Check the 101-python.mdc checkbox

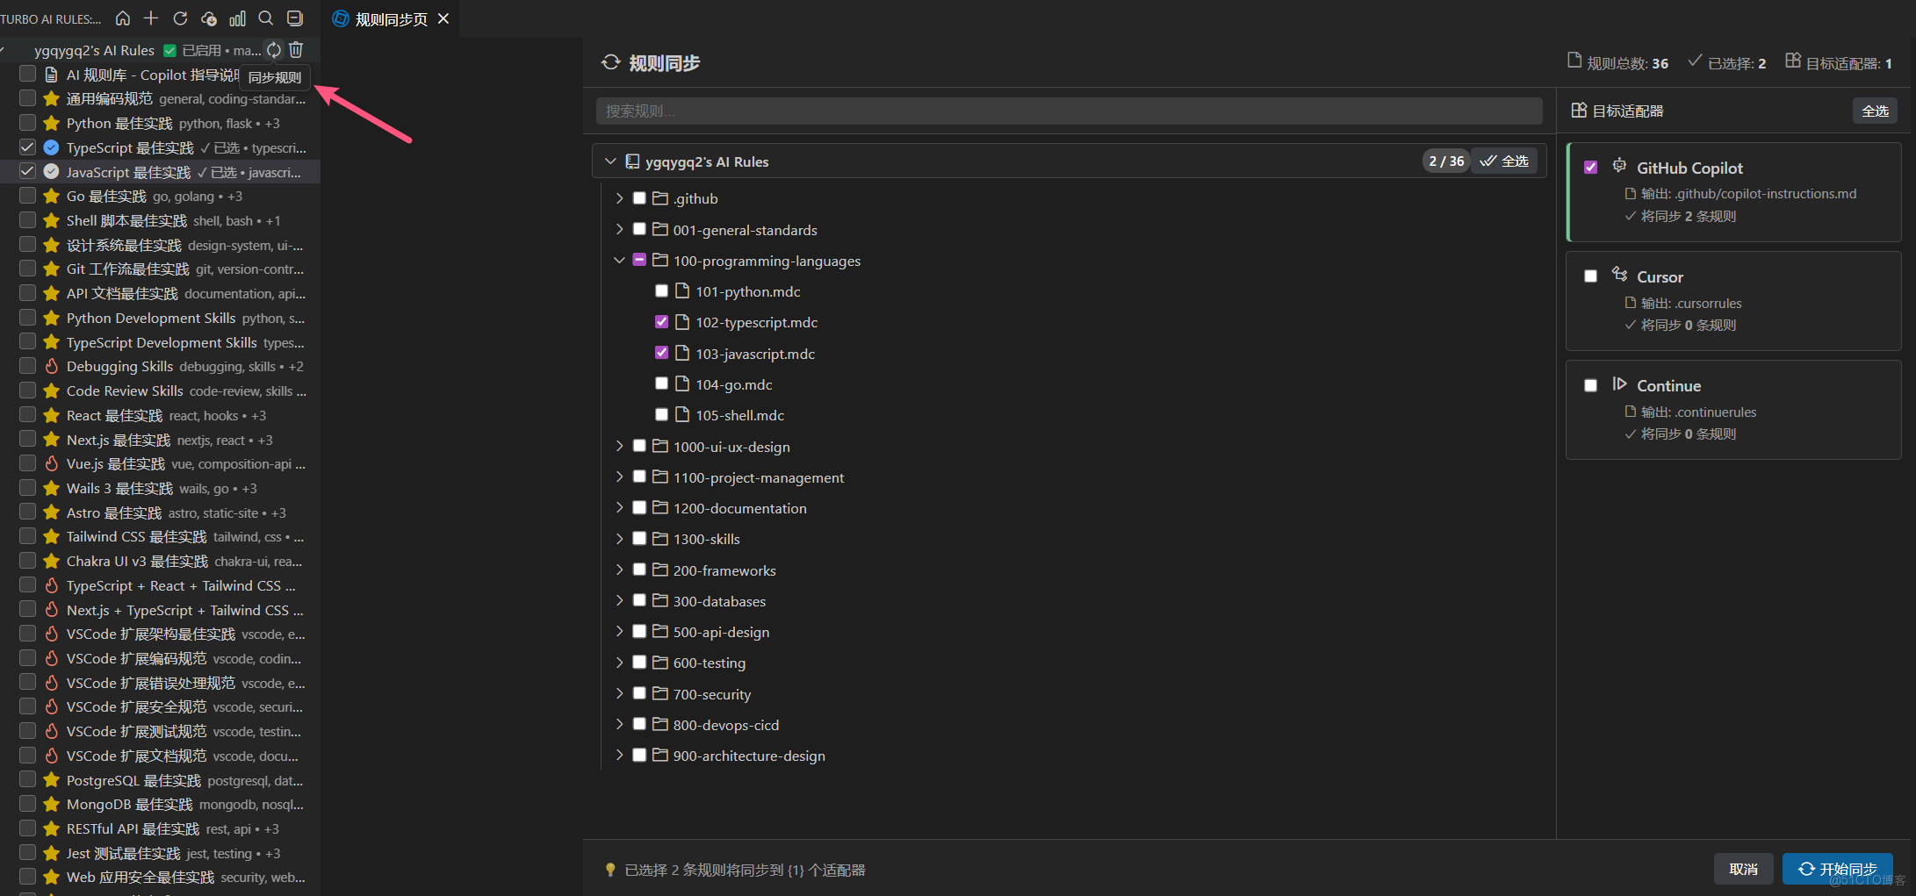(662, 291)
